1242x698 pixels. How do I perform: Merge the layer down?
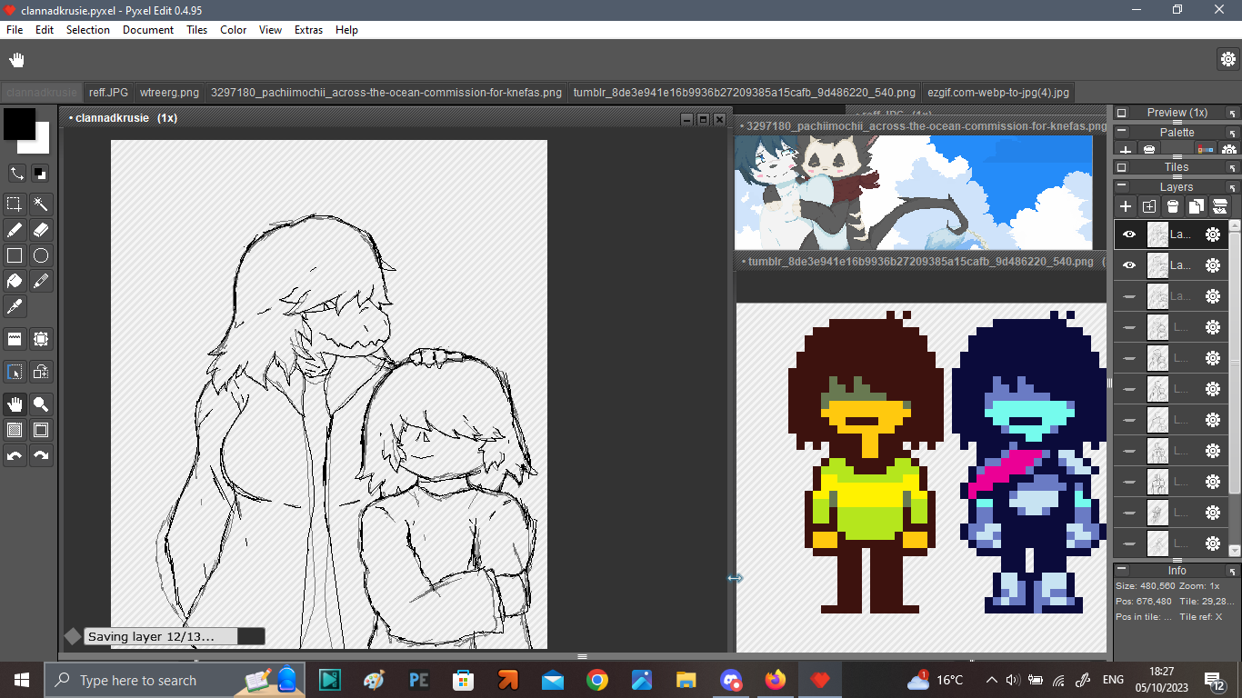[x=1220, y=206]
